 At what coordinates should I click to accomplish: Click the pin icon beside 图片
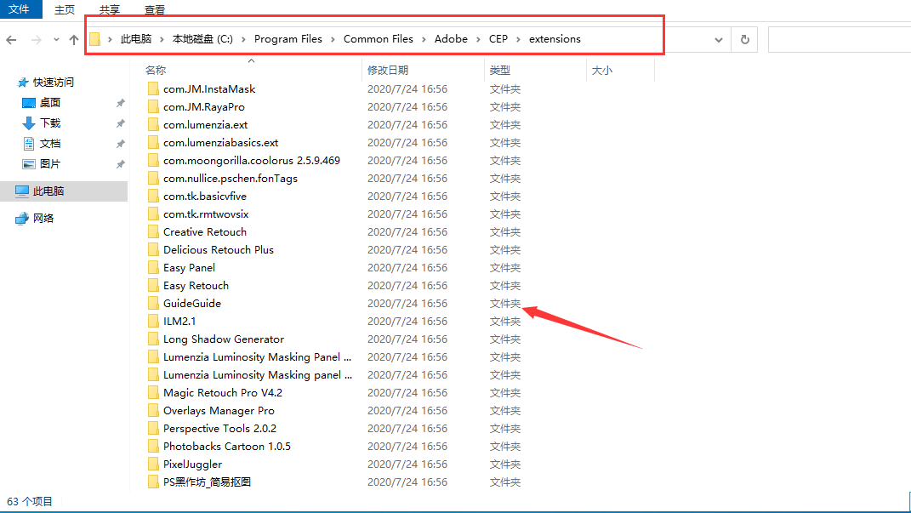click(120, 164)
